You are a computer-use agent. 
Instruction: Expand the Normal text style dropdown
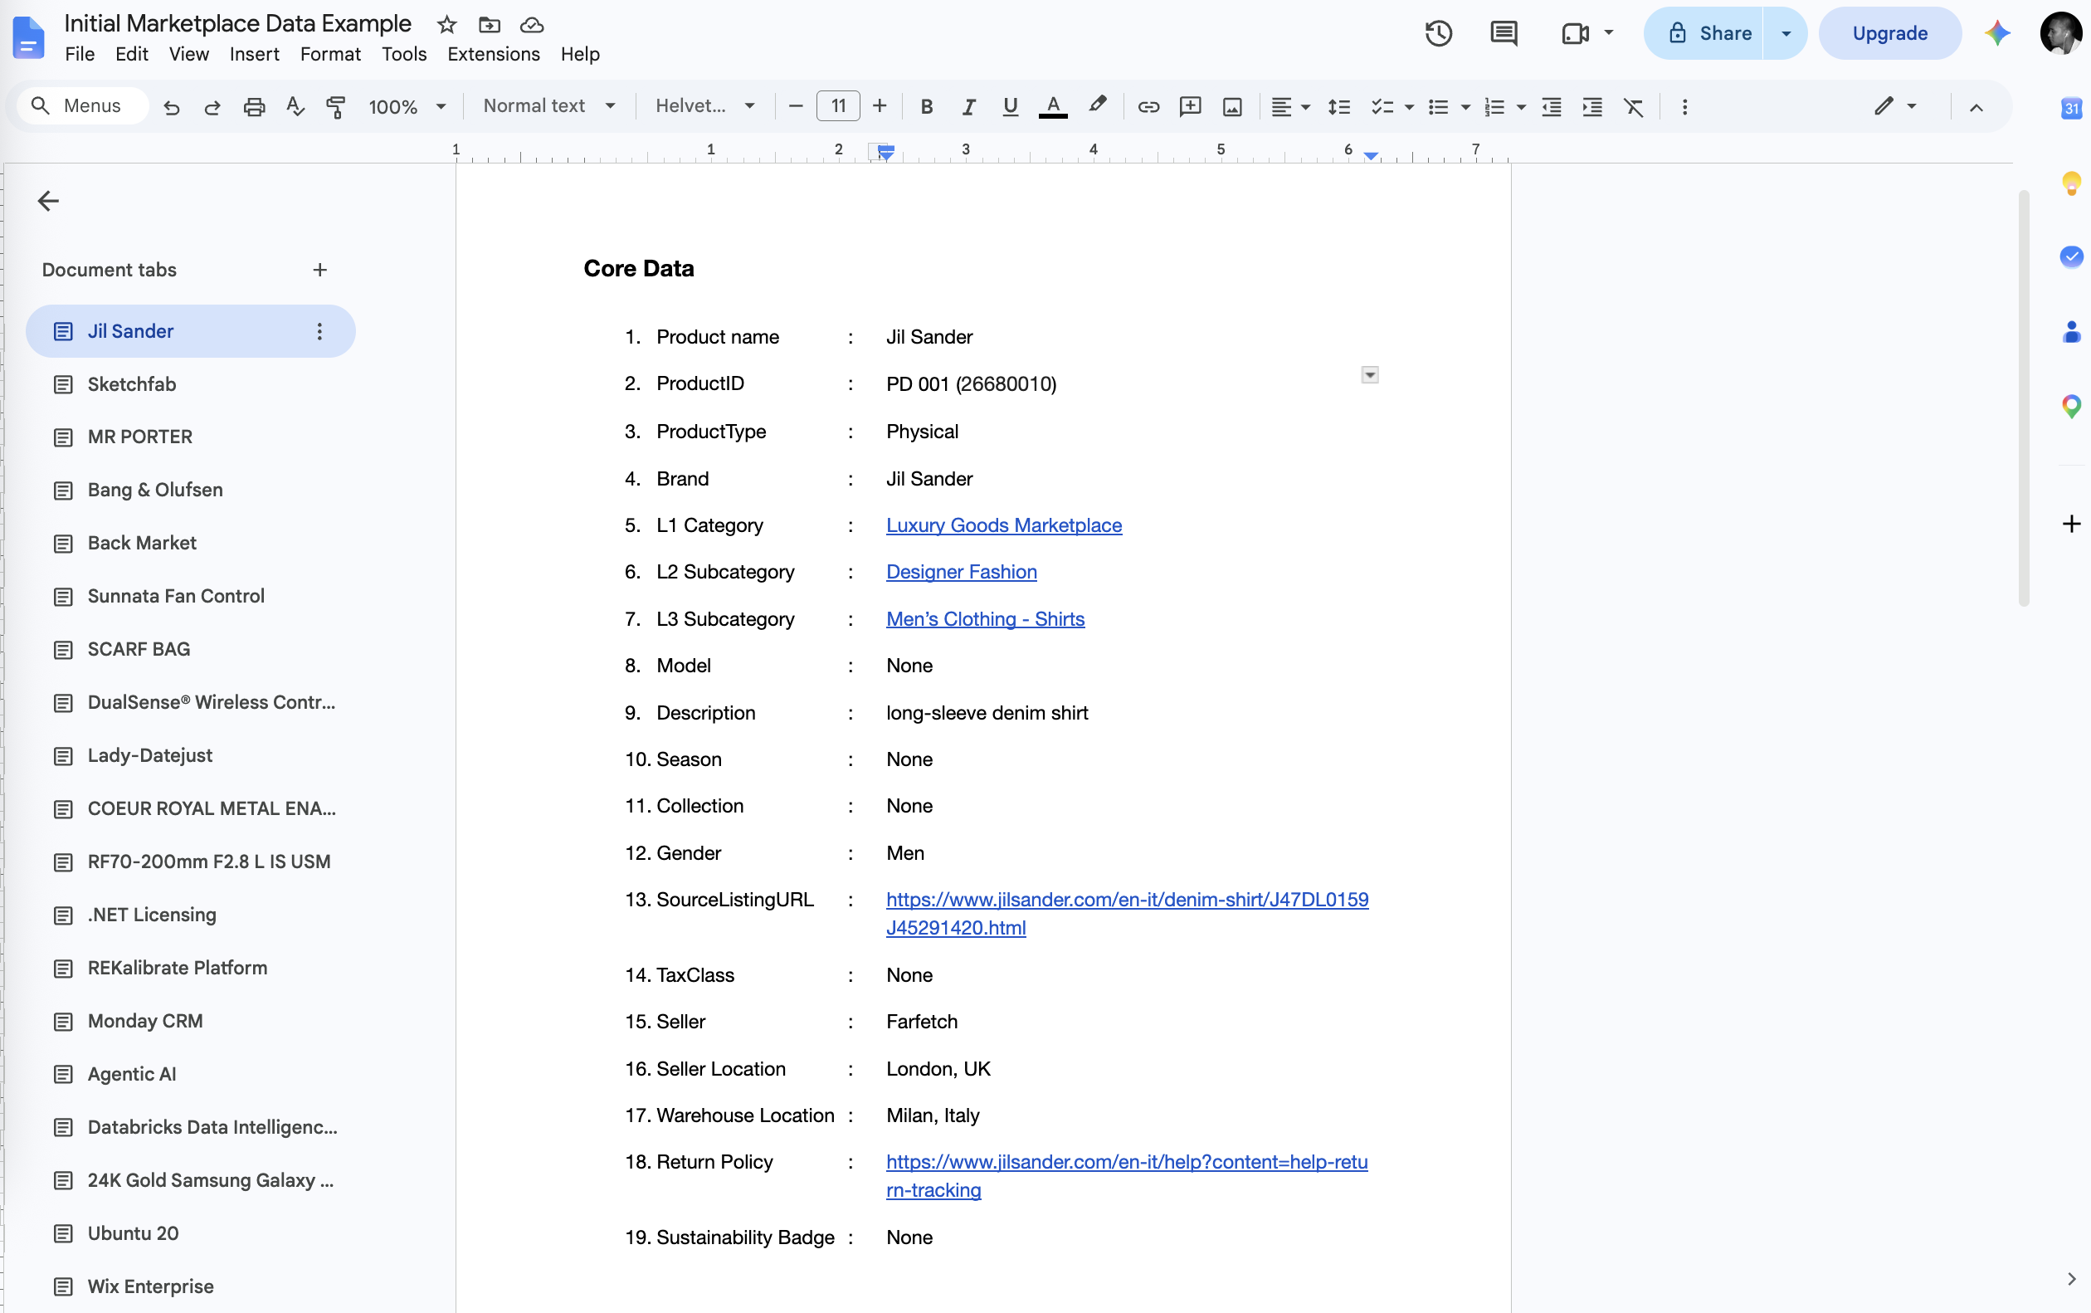[x=548, y=106]
